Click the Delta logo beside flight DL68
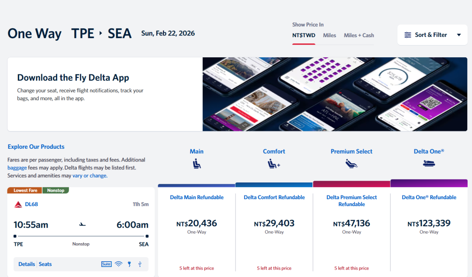Screen dimensions: 472x277 [18, 204]
